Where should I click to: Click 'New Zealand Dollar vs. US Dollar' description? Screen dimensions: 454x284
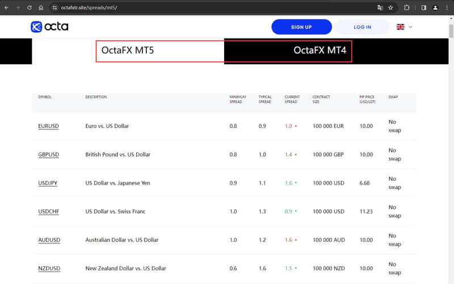tap(125, 268)
